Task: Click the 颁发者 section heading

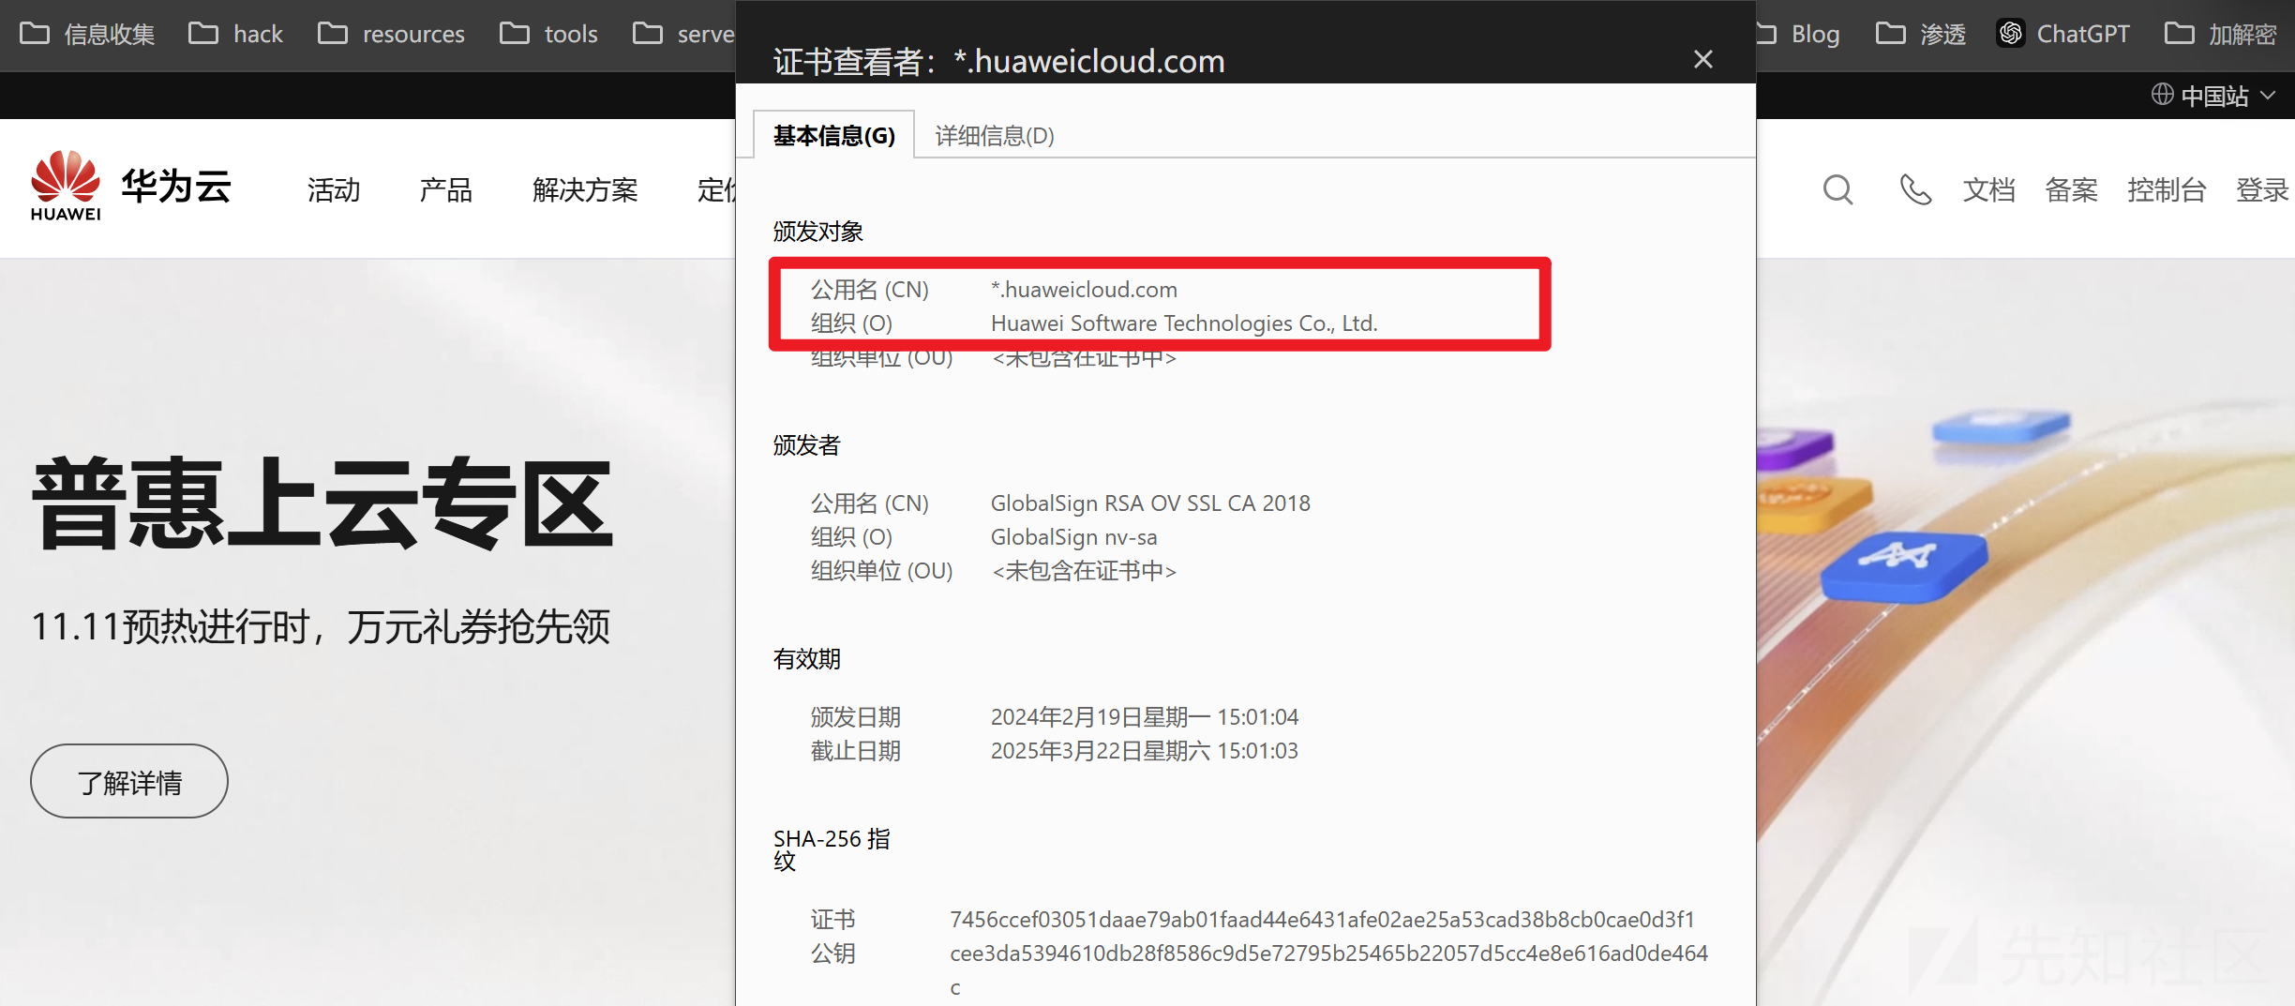Action: 806,445
